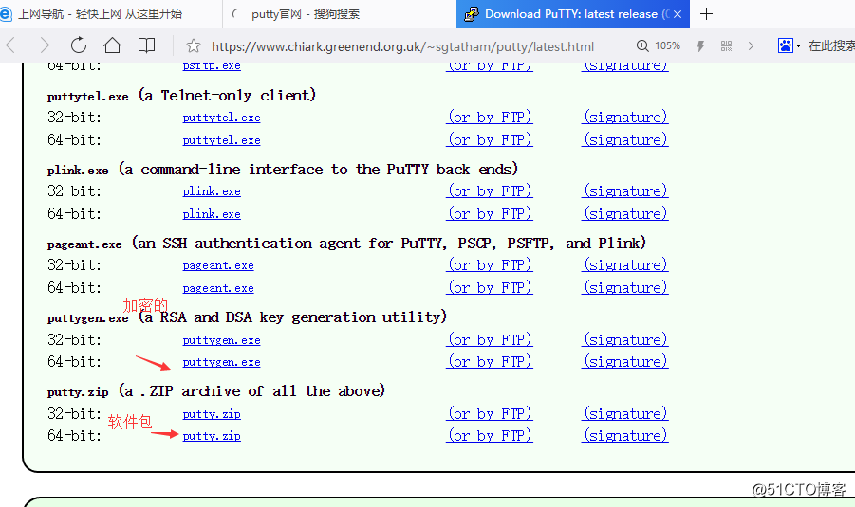Open FTP link for 32-bit pageant.exe

(x=489, y=265)
